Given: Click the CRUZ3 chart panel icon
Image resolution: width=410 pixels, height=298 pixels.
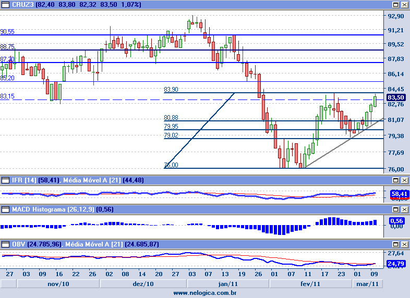Looking at the screenshot, I should [4, 4].
